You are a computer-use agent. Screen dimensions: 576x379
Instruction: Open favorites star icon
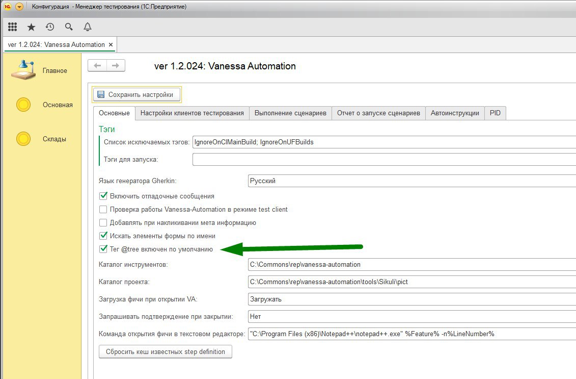click(x=31, y=27)
